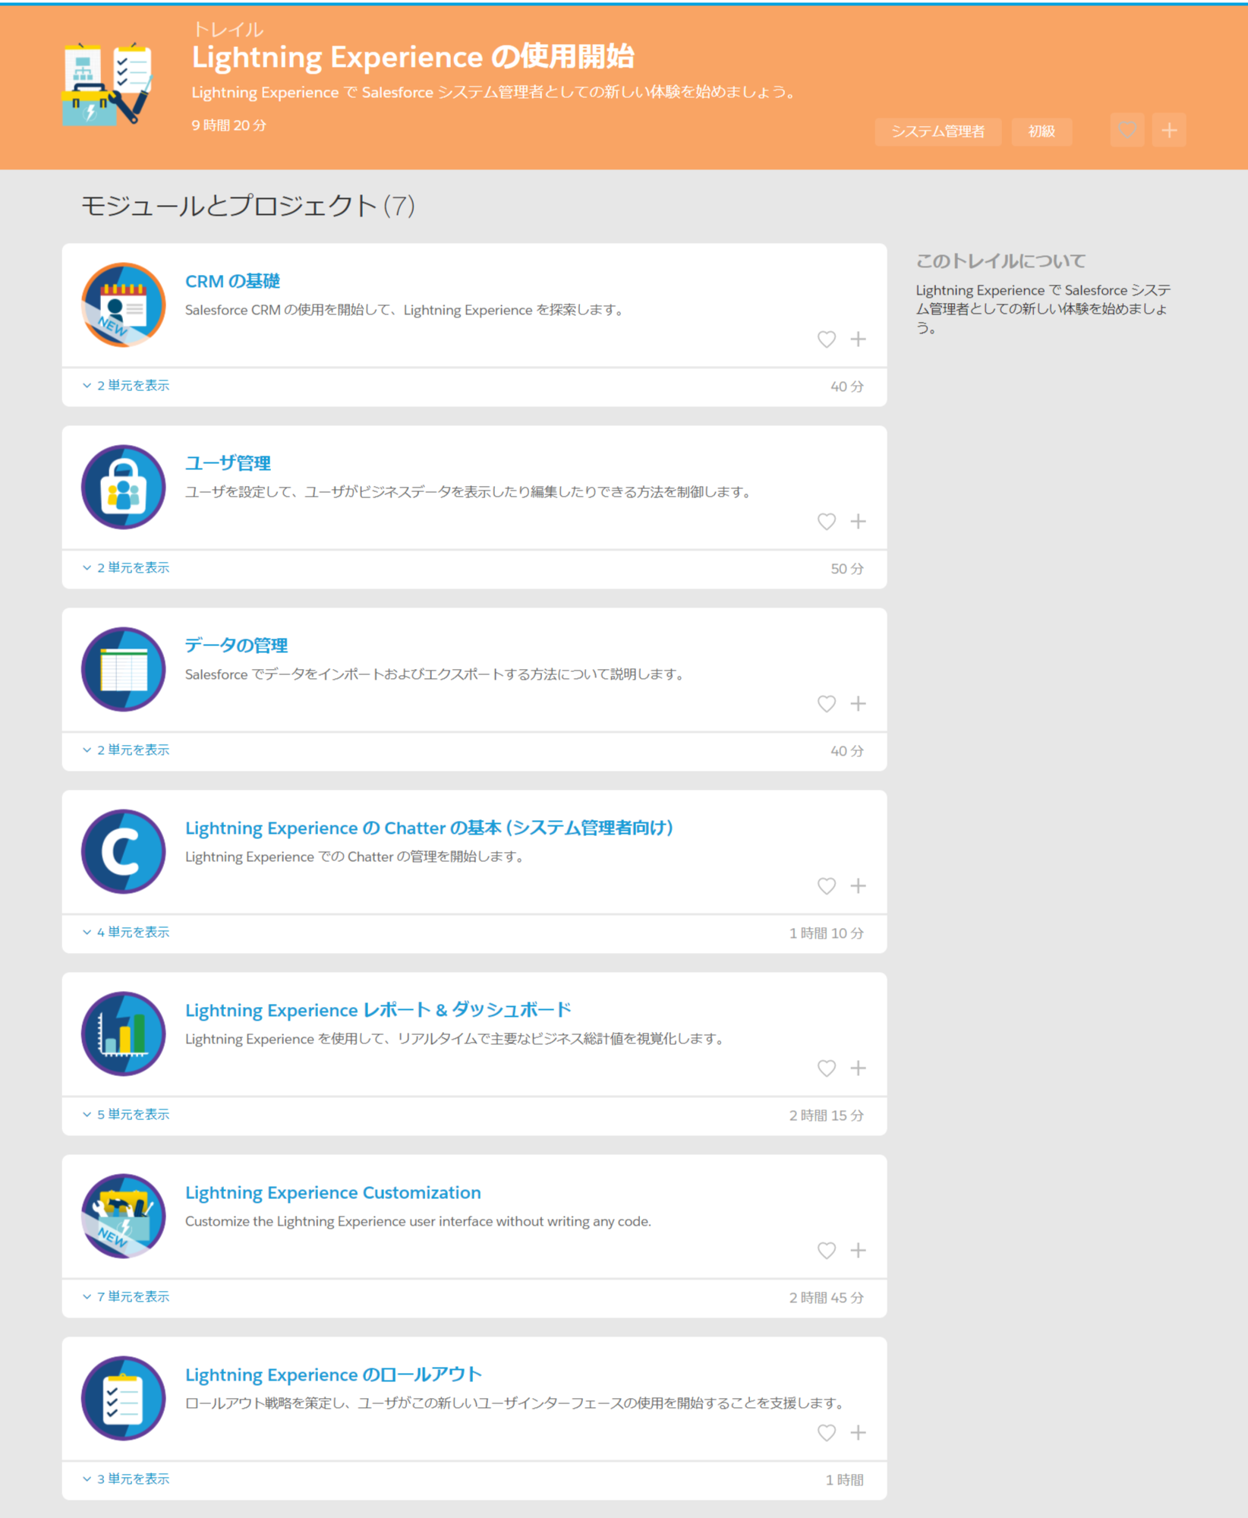Image resolution: width=1248 pixels, height=1518 pixels.
Task: Add CRM の基礎 using plus icon
Action: 858,339
